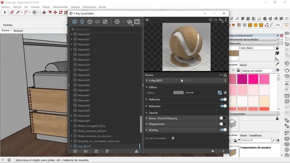This screenshot has width=290, height=163.
Task: Collapse the V-Ray BRDF layer
Action: coord(147,81)
